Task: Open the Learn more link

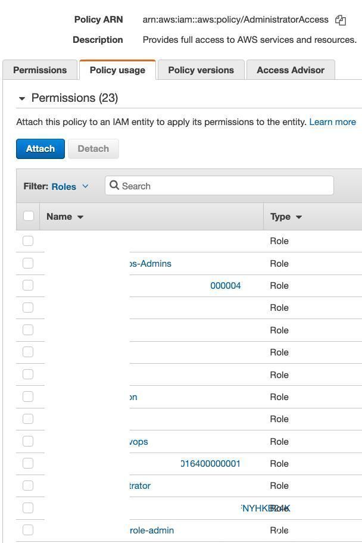Action: point(333,122)
